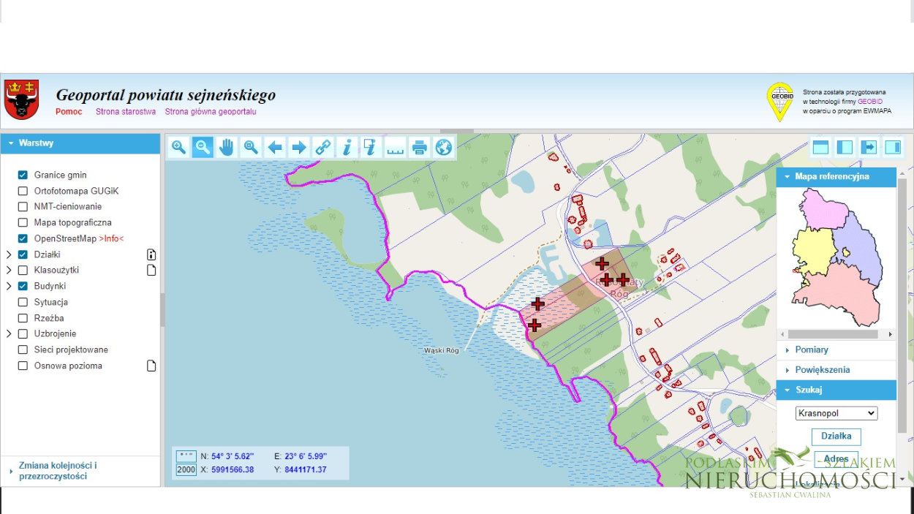Click the chain link icon
Screen dimensions: 914x514
[x=323, y=148]
